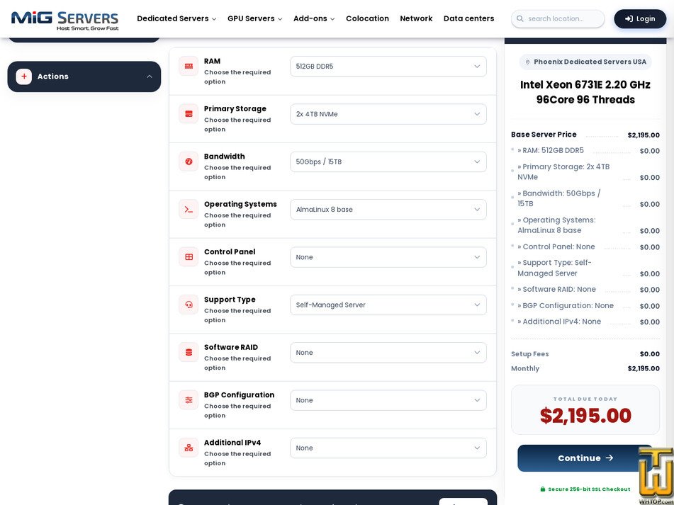Click the Bandwidth gauge icon
This screenshot has height=505, width=674.
point(189,161)
